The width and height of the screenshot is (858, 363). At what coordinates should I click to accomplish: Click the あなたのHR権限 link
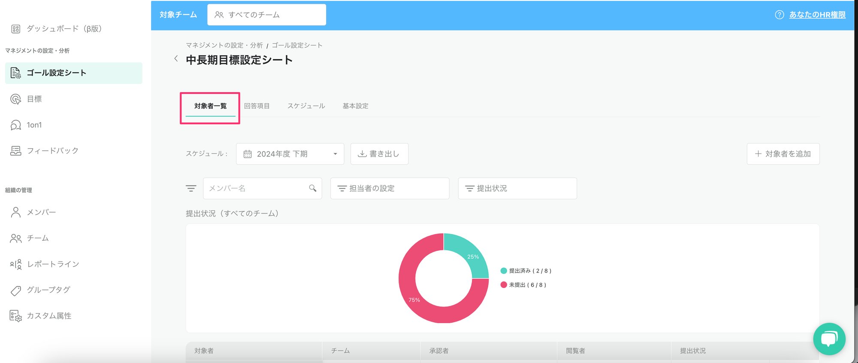[817, 15]
